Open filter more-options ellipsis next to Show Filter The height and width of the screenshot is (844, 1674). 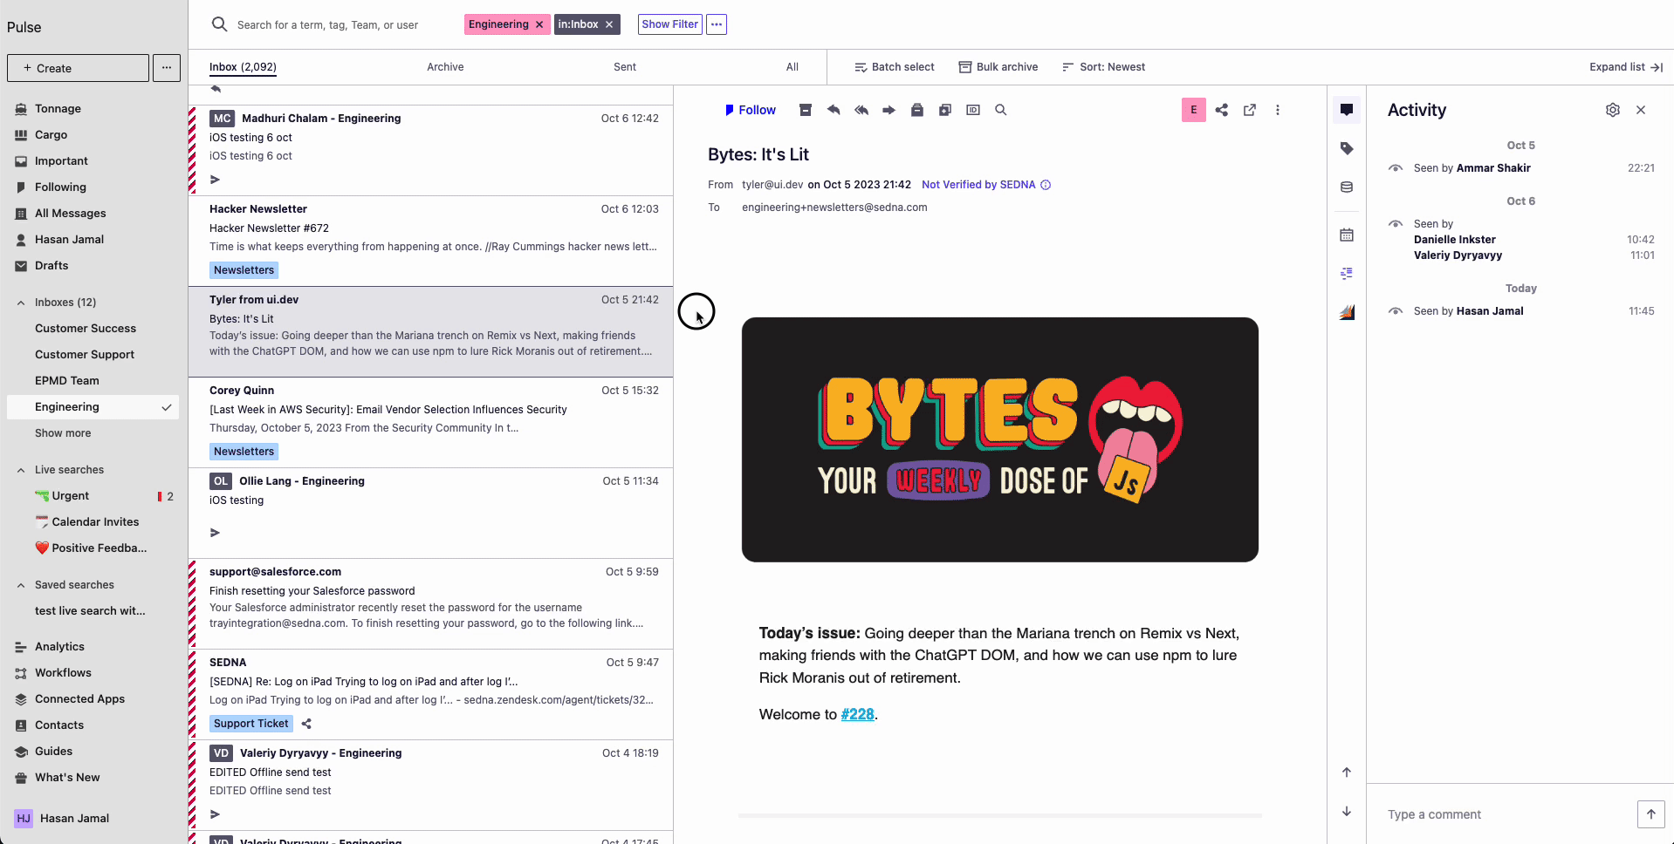click(x=717, y=24)
